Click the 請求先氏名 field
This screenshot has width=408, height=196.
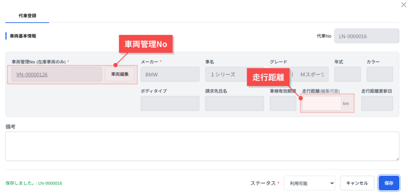(x=234, y=103)
